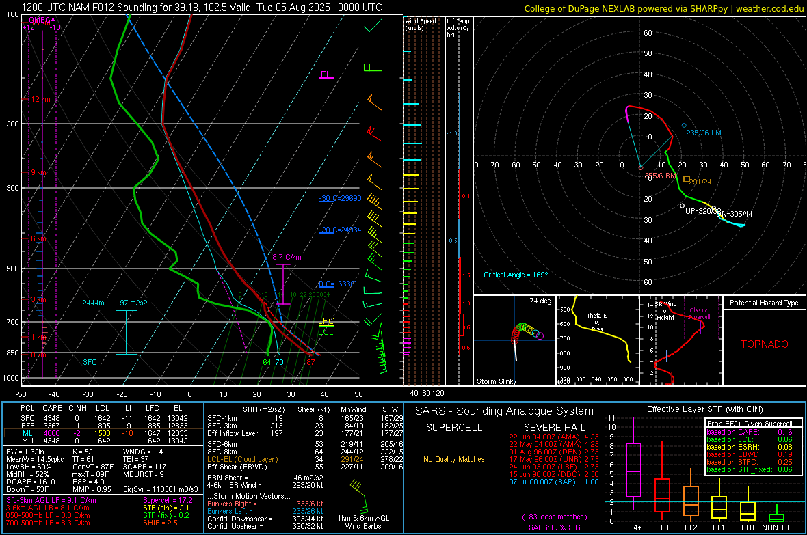The image size is (807, 535).
Task: Click the 0 C=16330' freezing level label
Action: point(337,284)
